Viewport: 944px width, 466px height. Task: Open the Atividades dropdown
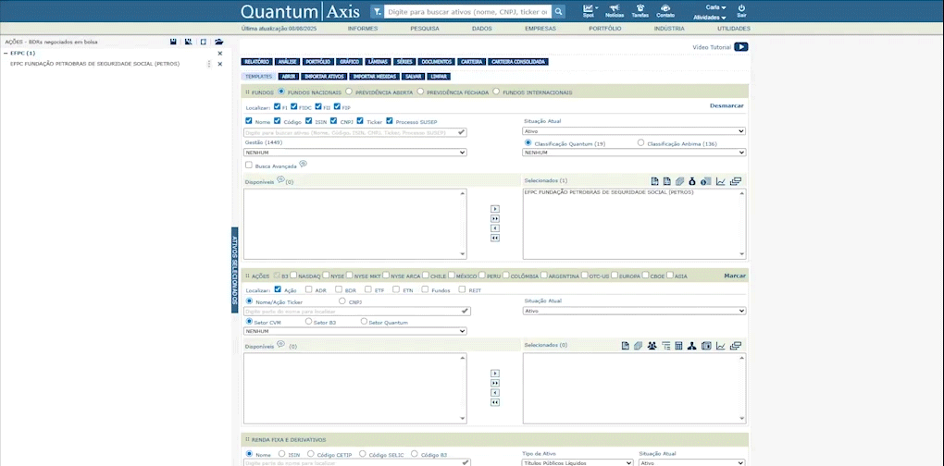pyautogui.click(x=710, y=18)
